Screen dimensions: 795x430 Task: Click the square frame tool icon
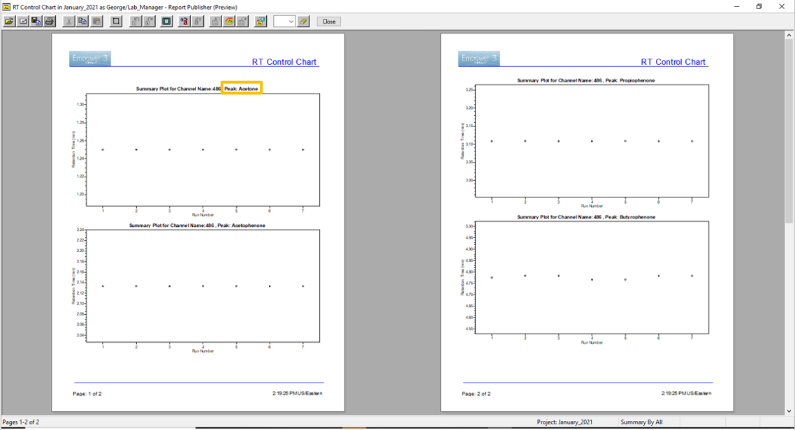pos(116,21)
